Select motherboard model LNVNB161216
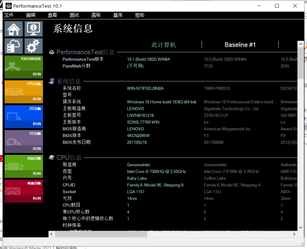Viewport: 307px width, 249px height. point(140,116)
